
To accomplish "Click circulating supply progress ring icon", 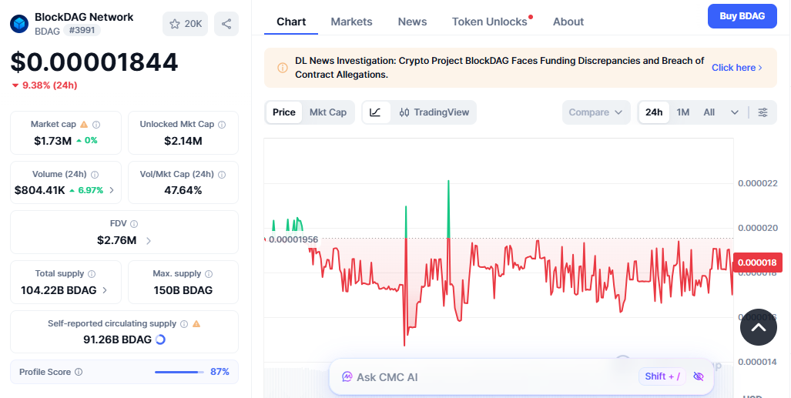I will [x=160, y=339].
